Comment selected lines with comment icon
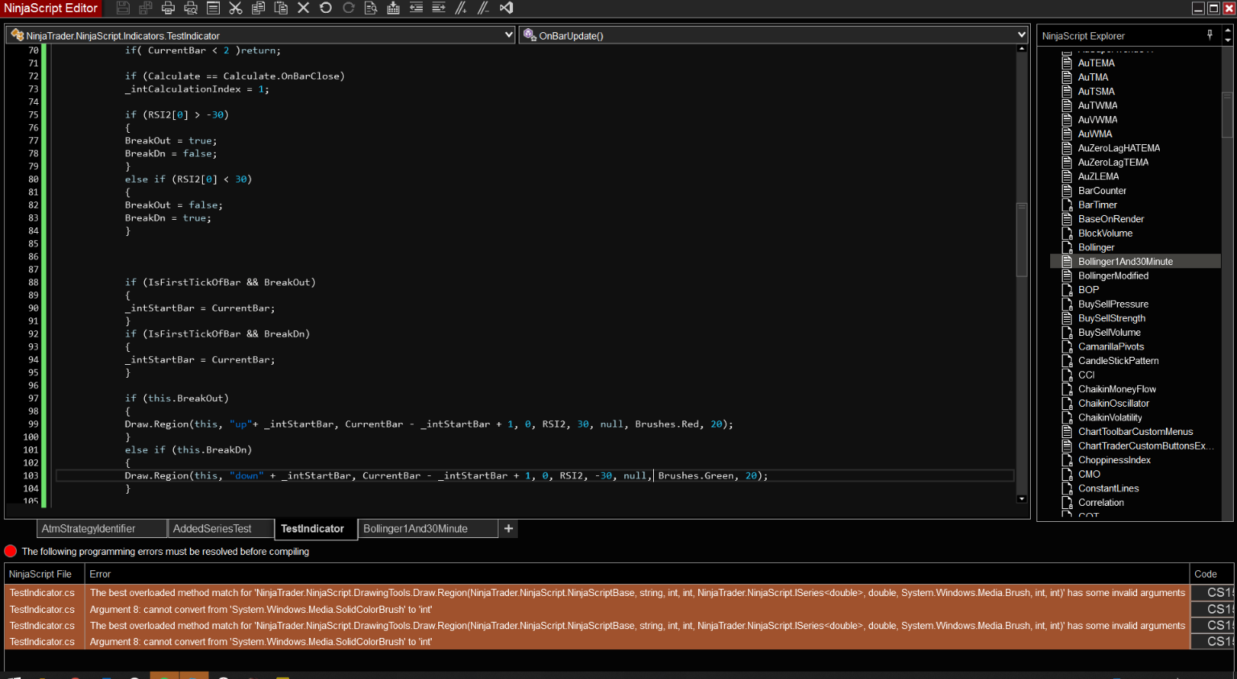This screenshot has width=1237, height=679. point(461,8)
